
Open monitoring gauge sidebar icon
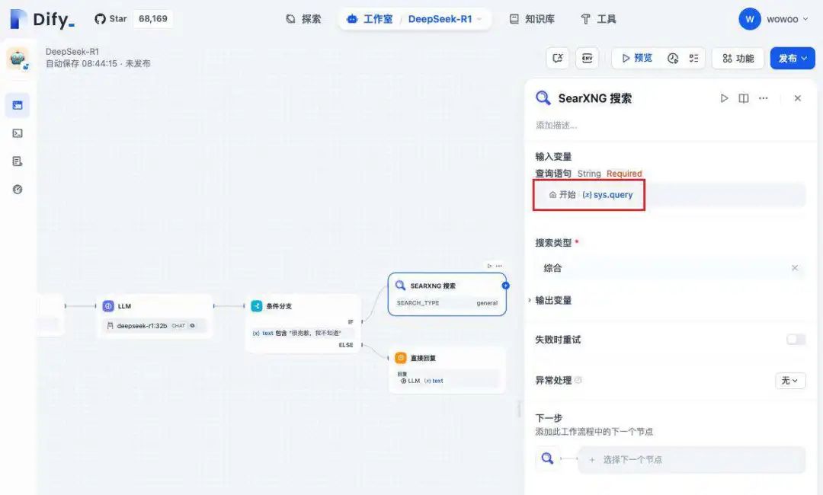(18, 190)
